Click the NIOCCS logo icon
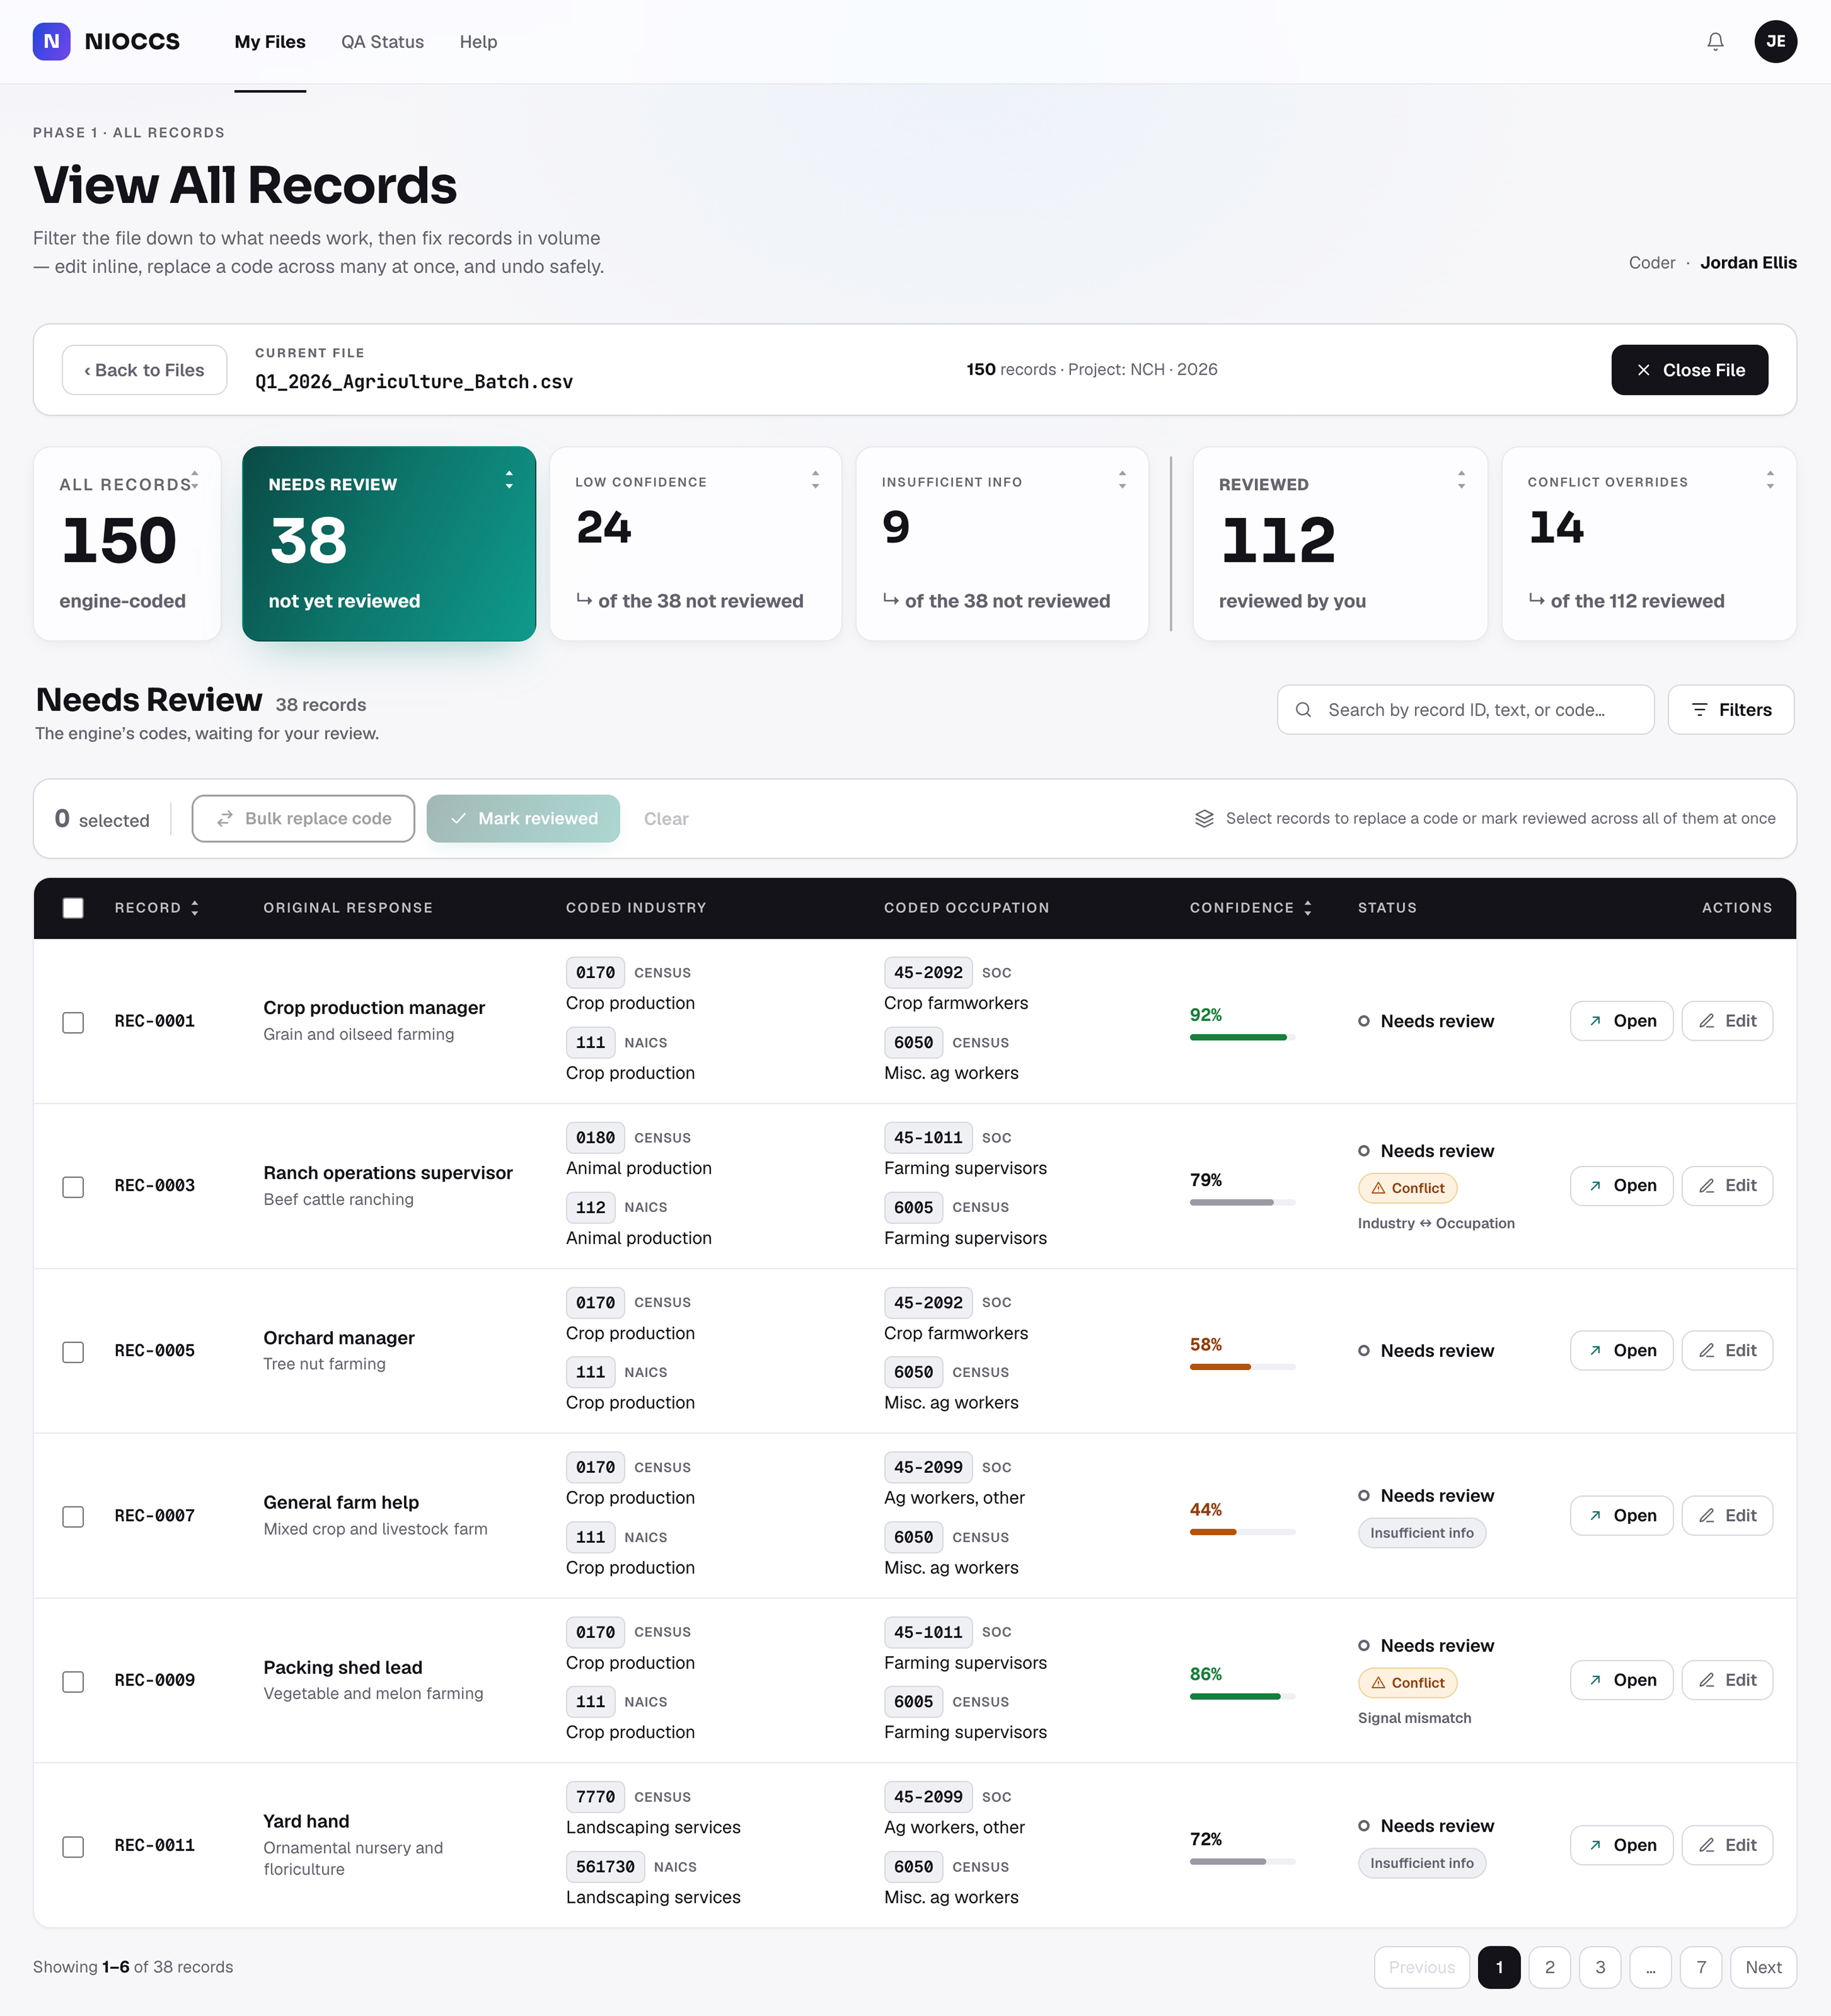The width and height of the screenshot is (1831, 2016). [51, 41]
